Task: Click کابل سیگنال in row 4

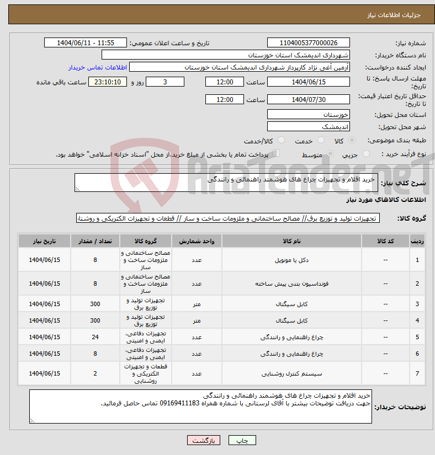Action: 291,320
